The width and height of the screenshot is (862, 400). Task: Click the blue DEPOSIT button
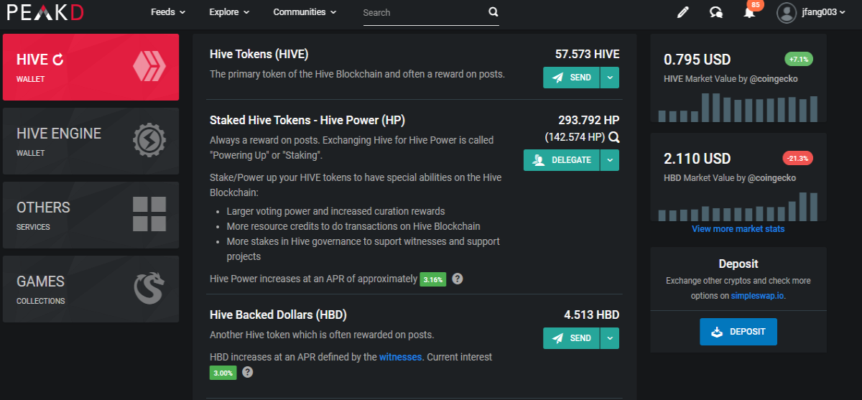pyautogui.click(x=738, y=332)
